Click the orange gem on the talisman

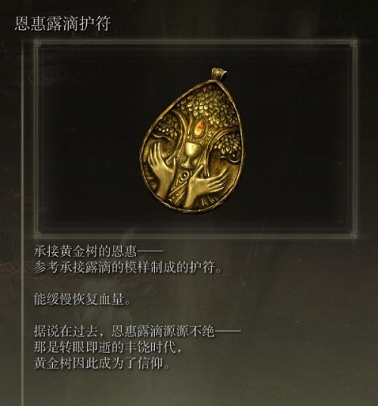coord(200,126)
